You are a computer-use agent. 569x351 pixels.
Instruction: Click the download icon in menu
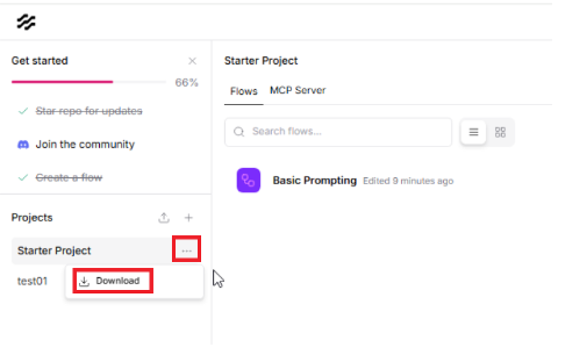(85, 281)
